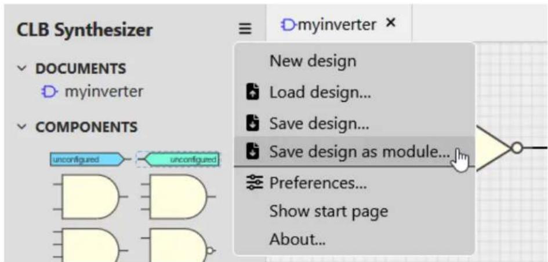Screen dimensions: 548x262
Task: Collapse the COMPONENTS section
Action: click(x=21, y=127)
